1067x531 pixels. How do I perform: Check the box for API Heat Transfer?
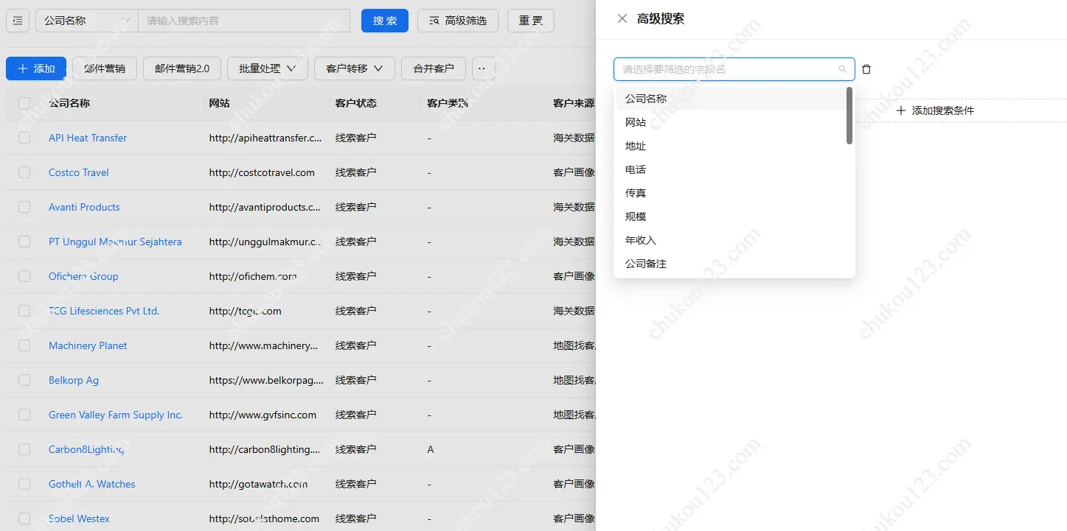click(24, 138)
